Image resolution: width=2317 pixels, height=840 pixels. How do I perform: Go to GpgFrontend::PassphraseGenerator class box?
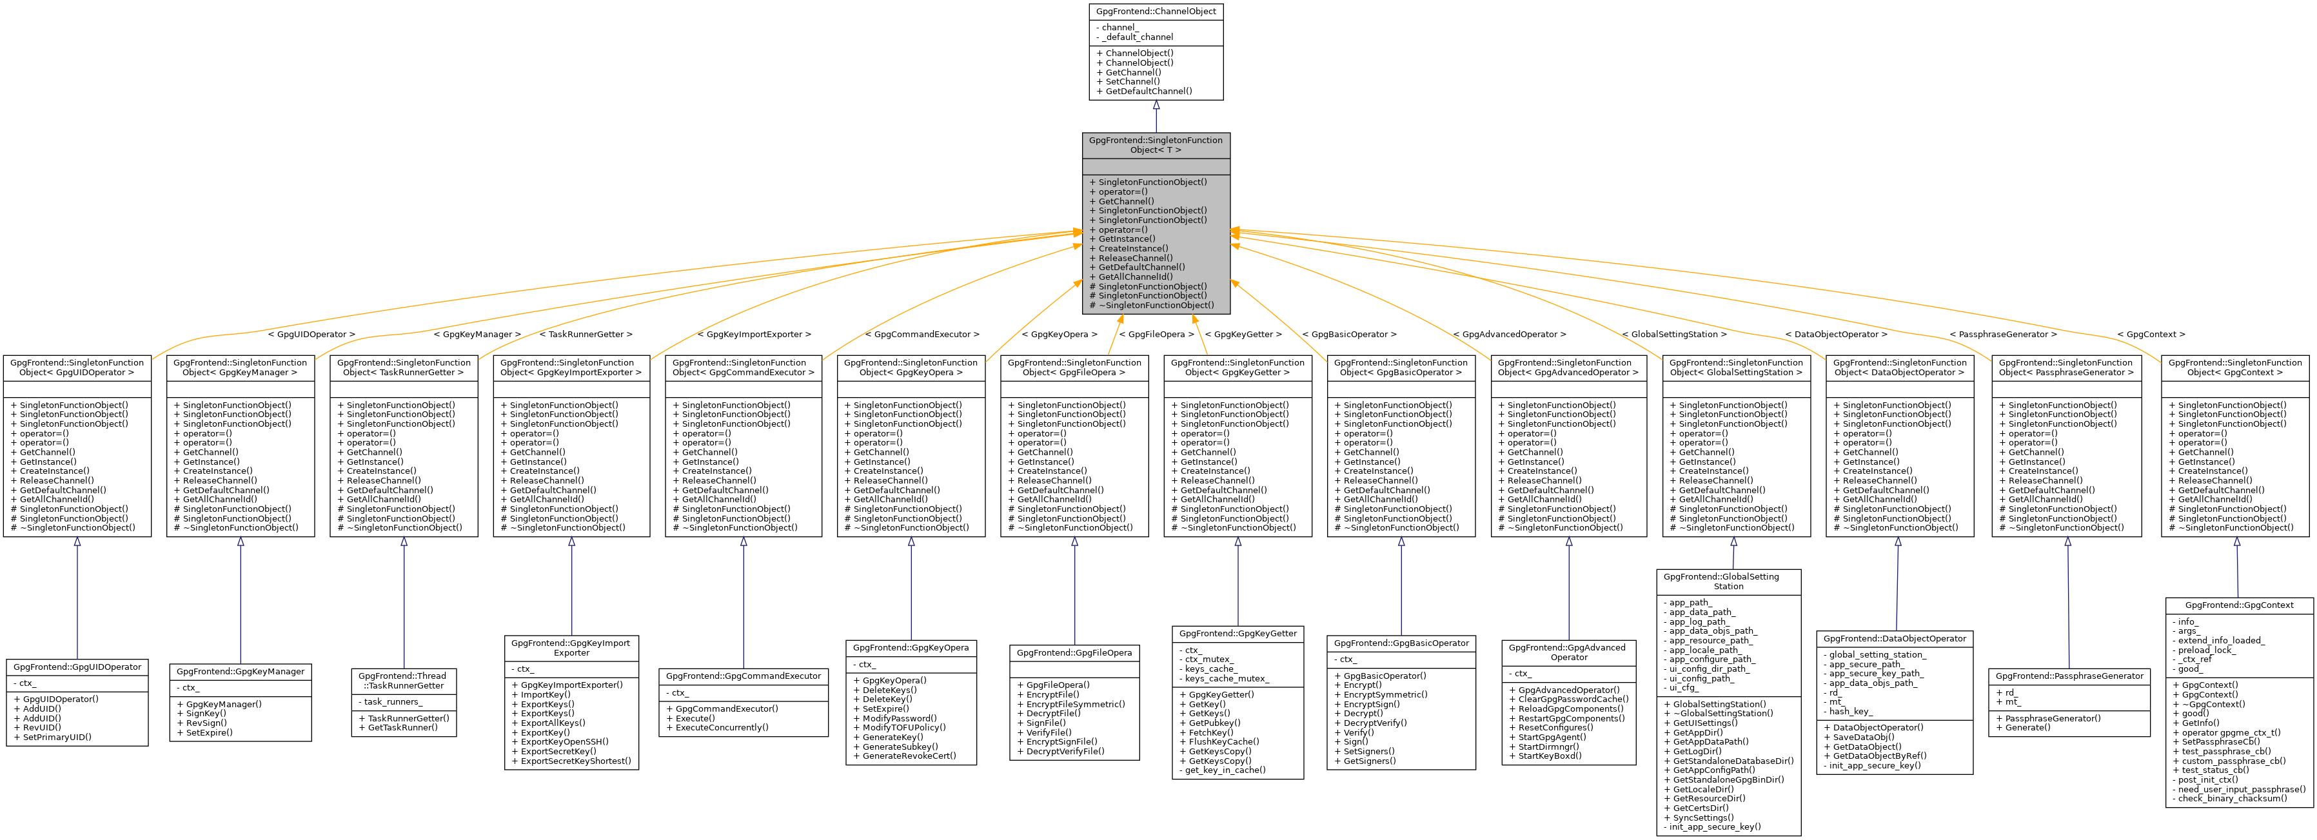pos(2069,703)
